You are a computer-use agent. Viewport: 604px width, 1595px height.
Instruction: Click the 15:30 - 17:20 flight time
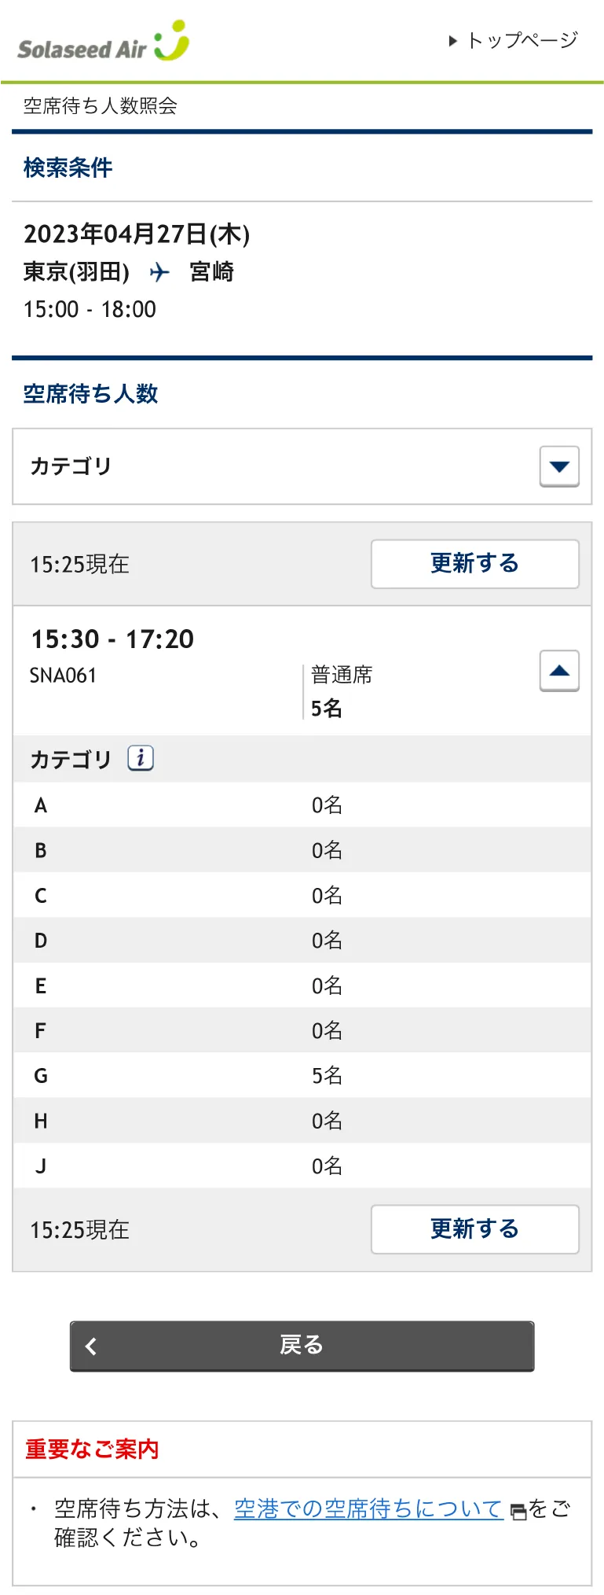point(112,639)
